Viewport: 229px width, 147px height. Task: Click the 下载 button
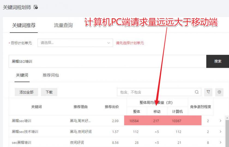pyautogui.click(x=49, y=92)
